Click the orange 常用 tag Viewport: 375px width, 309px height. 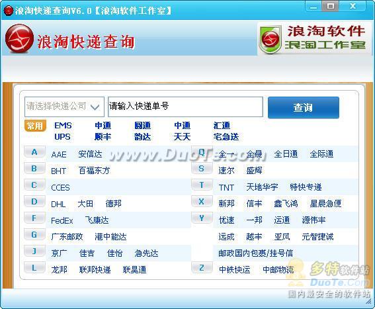tap(35, 126)
